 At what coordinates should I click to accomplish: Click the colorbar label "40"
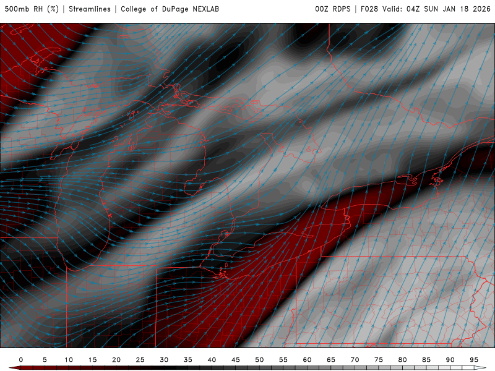(x=212, y=360)
